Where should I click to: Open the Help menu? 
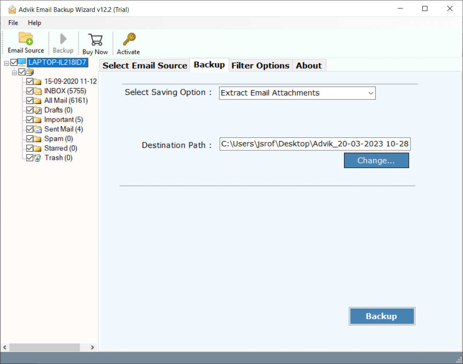pos(34,23)
